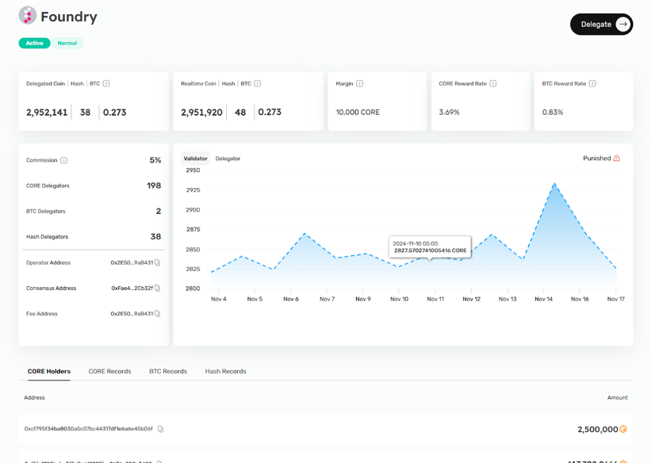Screen dimensions: 651x463
Task: Click the delegated coin value 2,952,141
Action: (x=47, y=113)
